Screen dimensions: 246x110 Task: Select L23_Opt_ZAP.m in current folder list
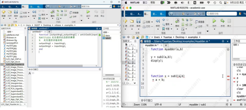pos(14,59)
